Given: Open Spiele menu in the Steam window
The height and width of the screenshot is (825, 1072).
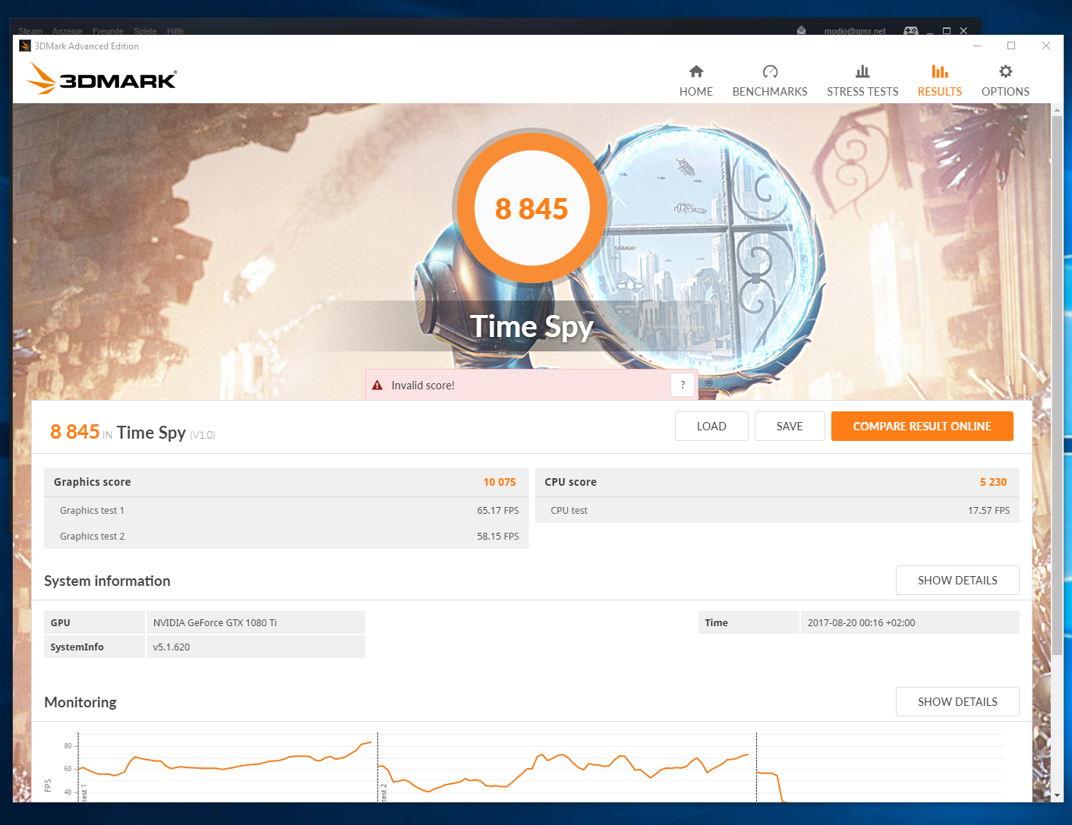Looking at the screenshot, I should (x=145, y=31).
